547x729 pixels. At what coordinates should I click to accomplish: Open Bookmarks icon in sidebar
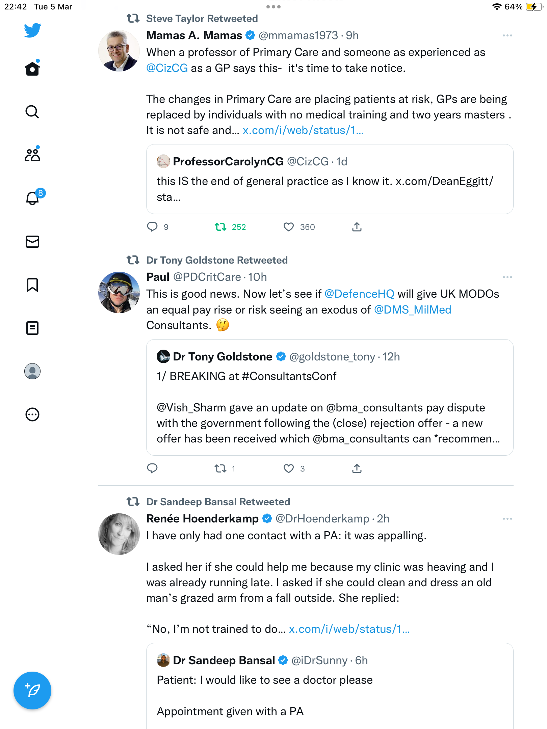point(32,285)
